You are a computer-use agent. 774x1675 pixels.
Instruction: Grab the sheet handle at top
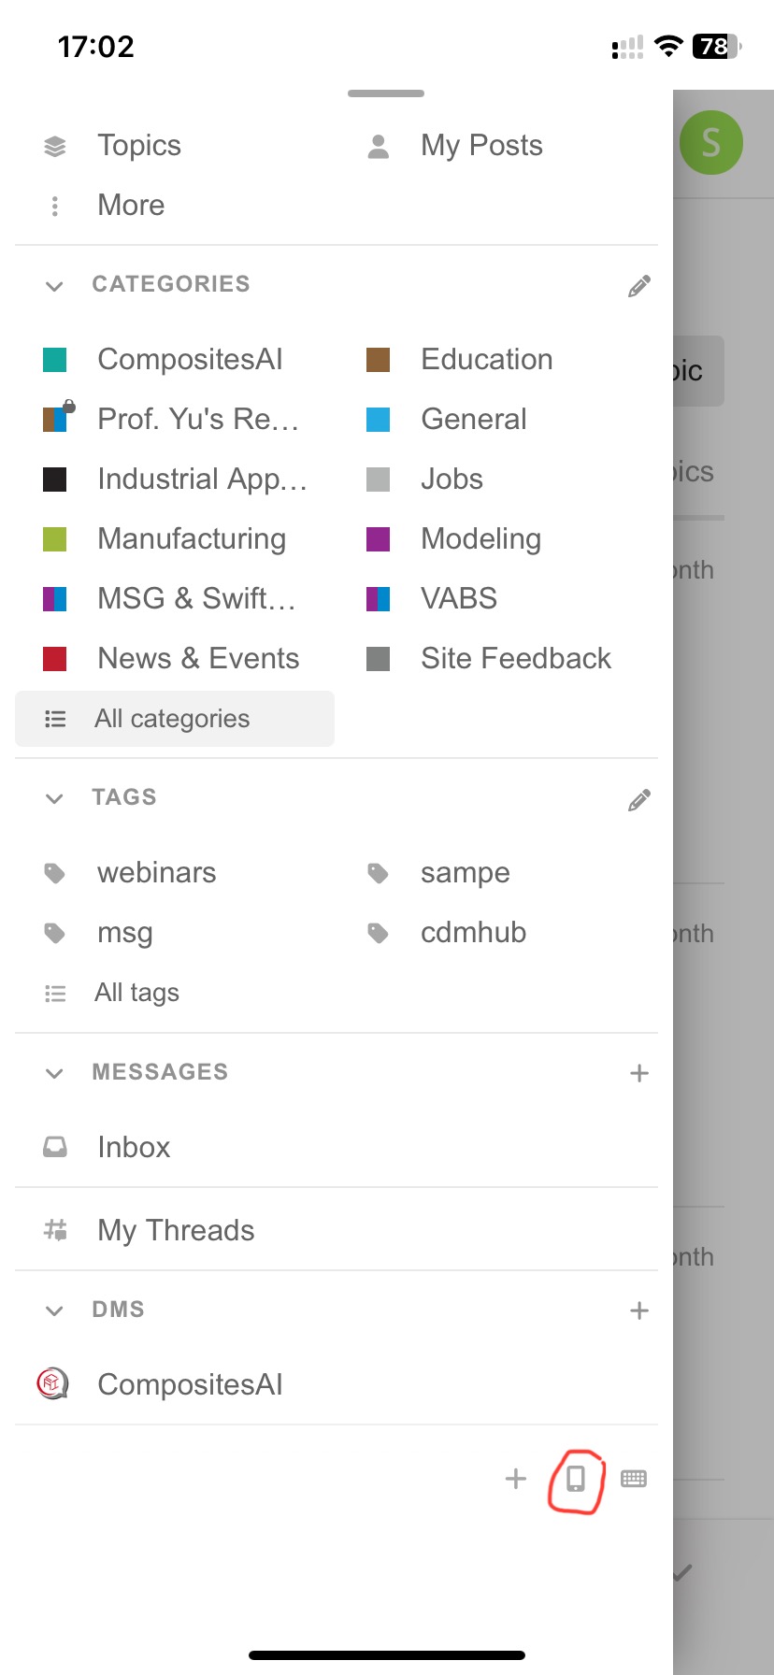click(x=386, y=93)
